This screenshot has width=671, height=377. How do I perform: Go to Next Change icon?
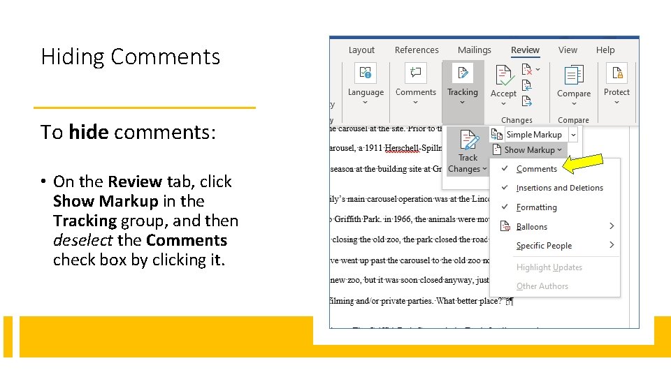coord(527,101)
